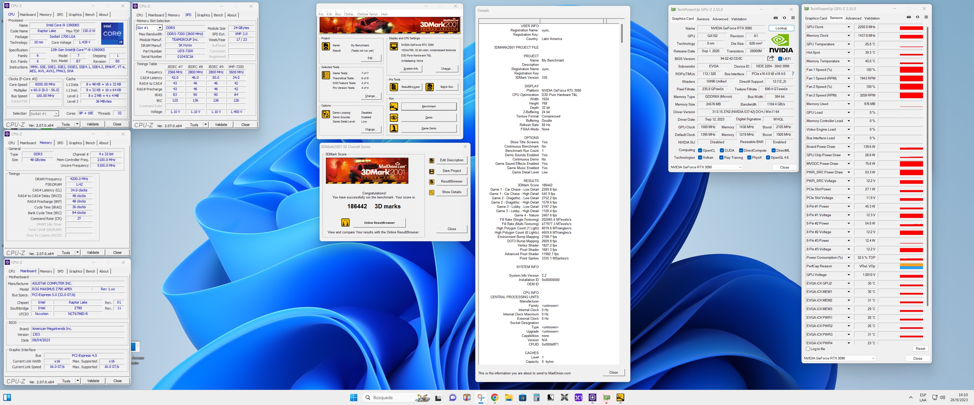The width and height of the screenshot is (974, 405).
Task: Click the Save Project disk icon
Action: (x=431, y=171)
